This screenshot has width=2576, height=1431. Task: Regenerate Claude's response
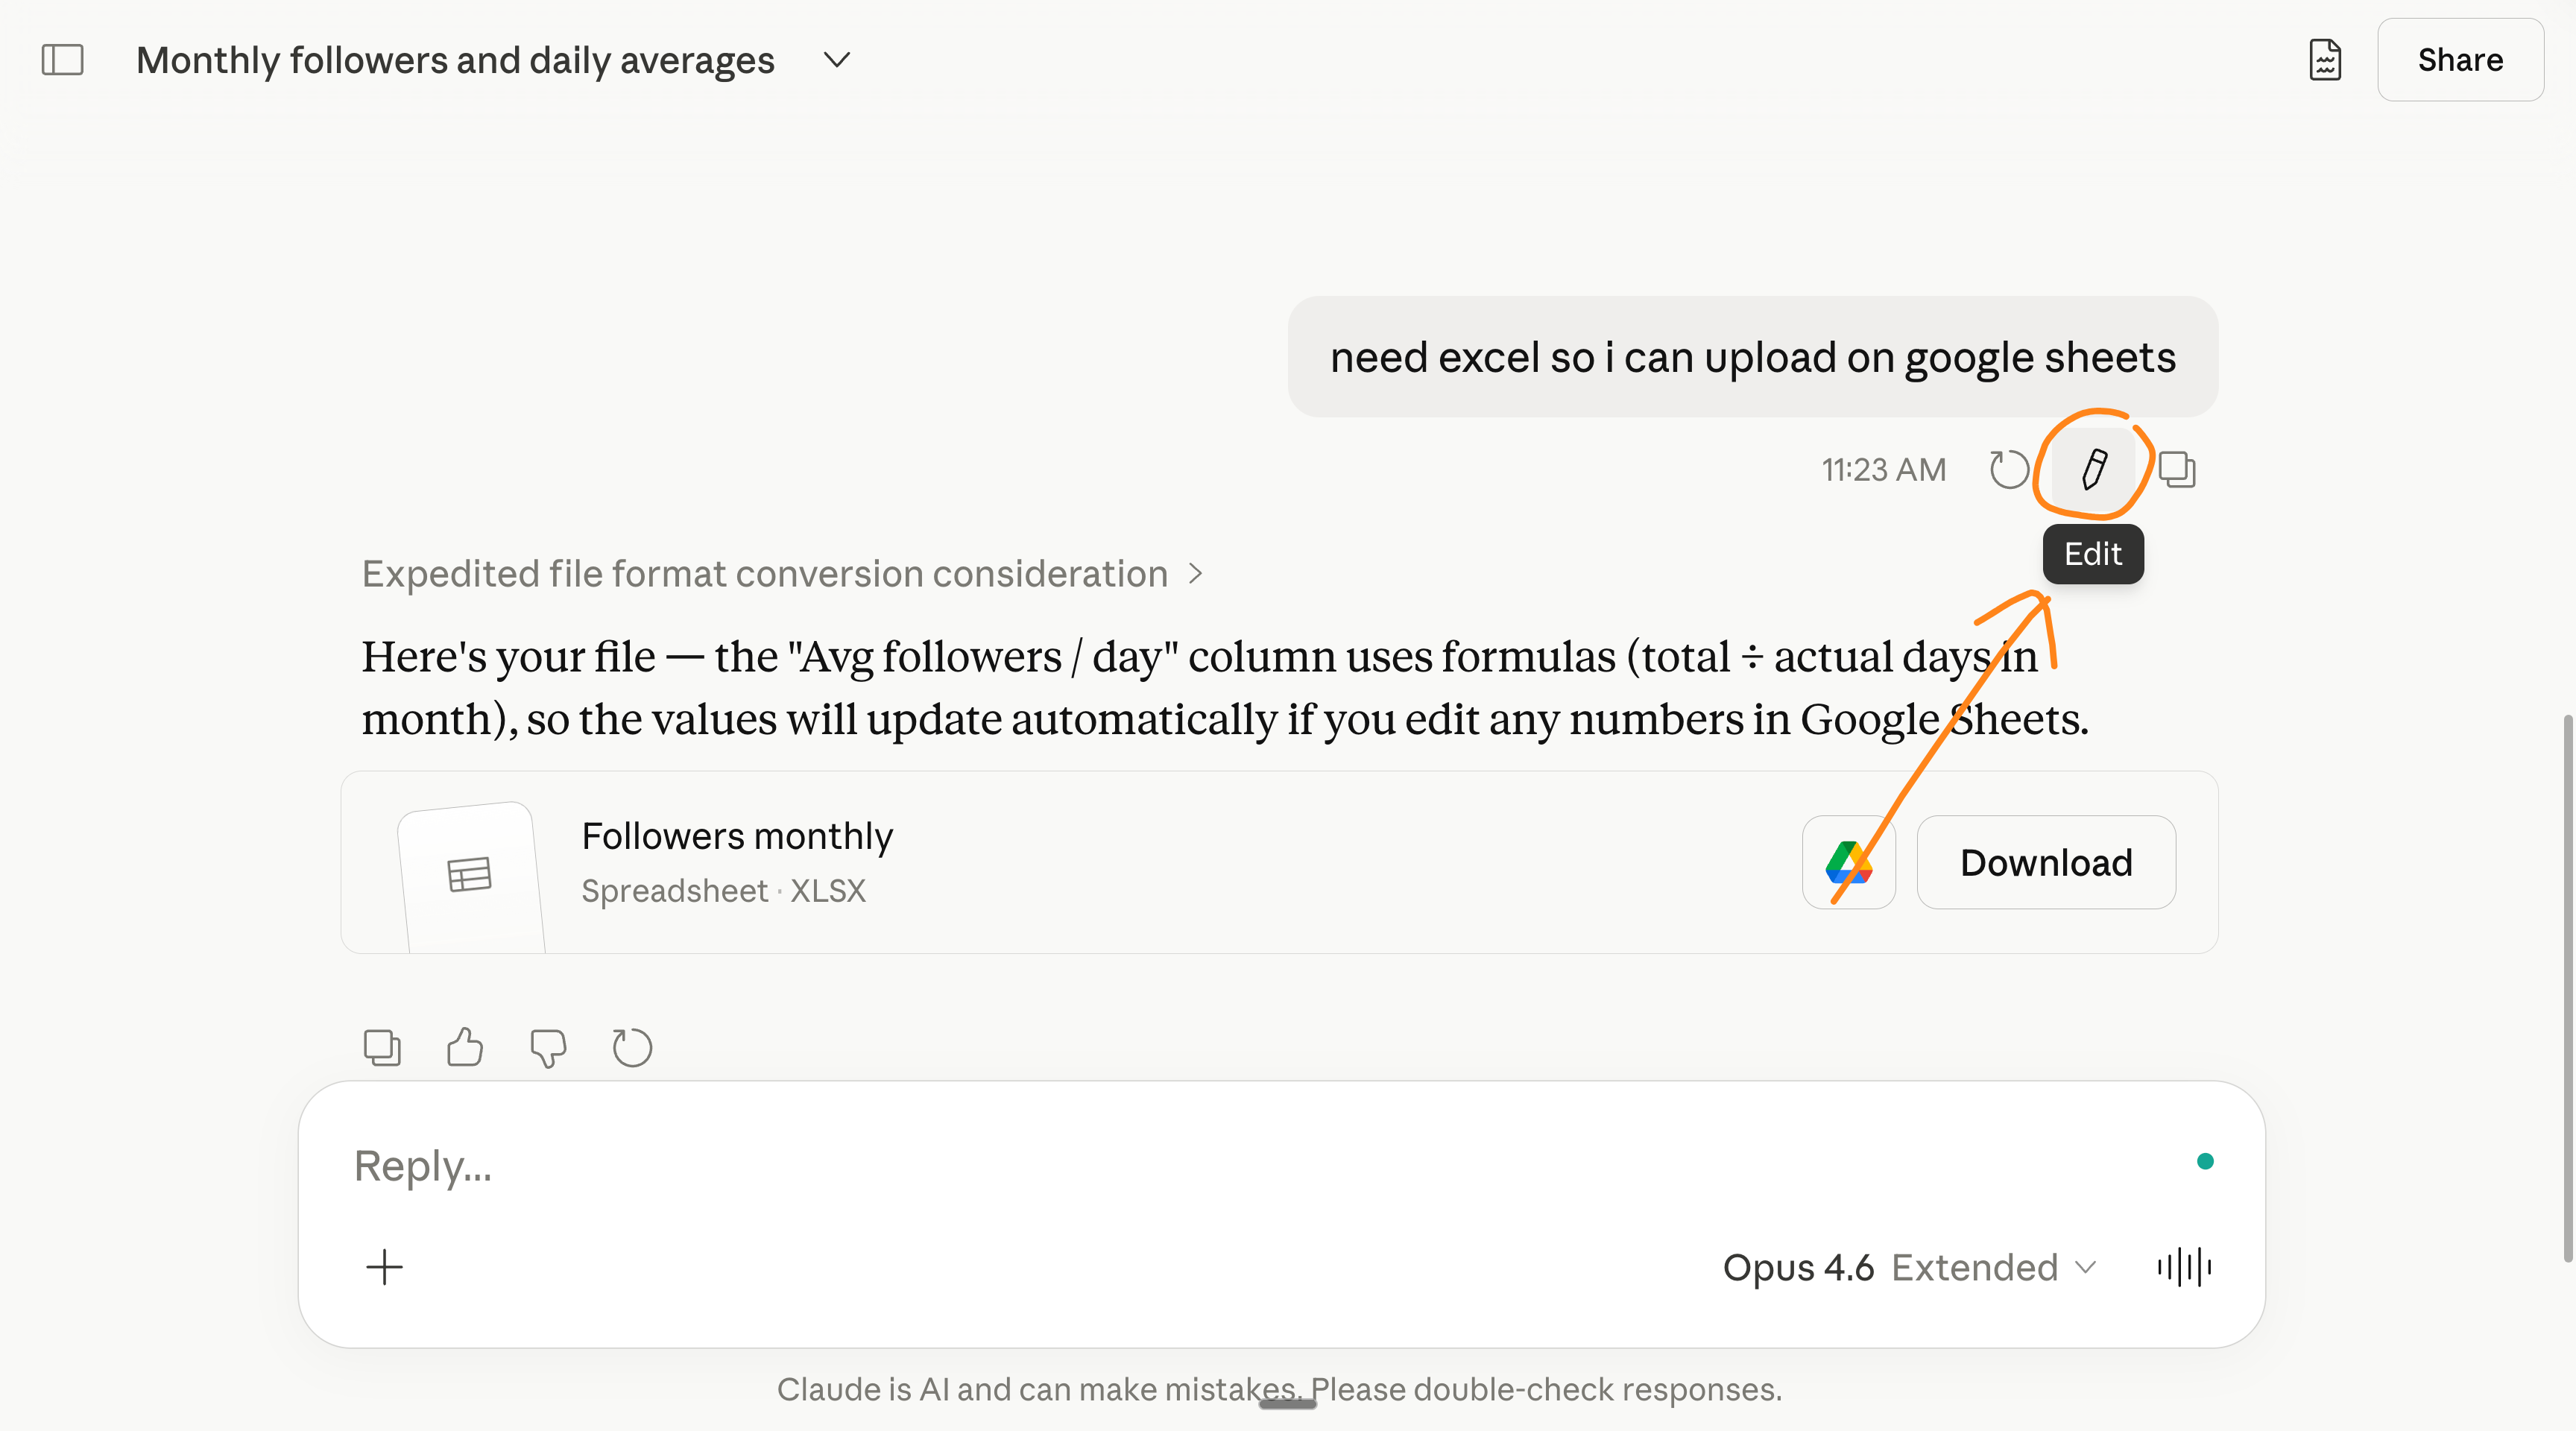pyautogui.click(x=632, y=1048)
